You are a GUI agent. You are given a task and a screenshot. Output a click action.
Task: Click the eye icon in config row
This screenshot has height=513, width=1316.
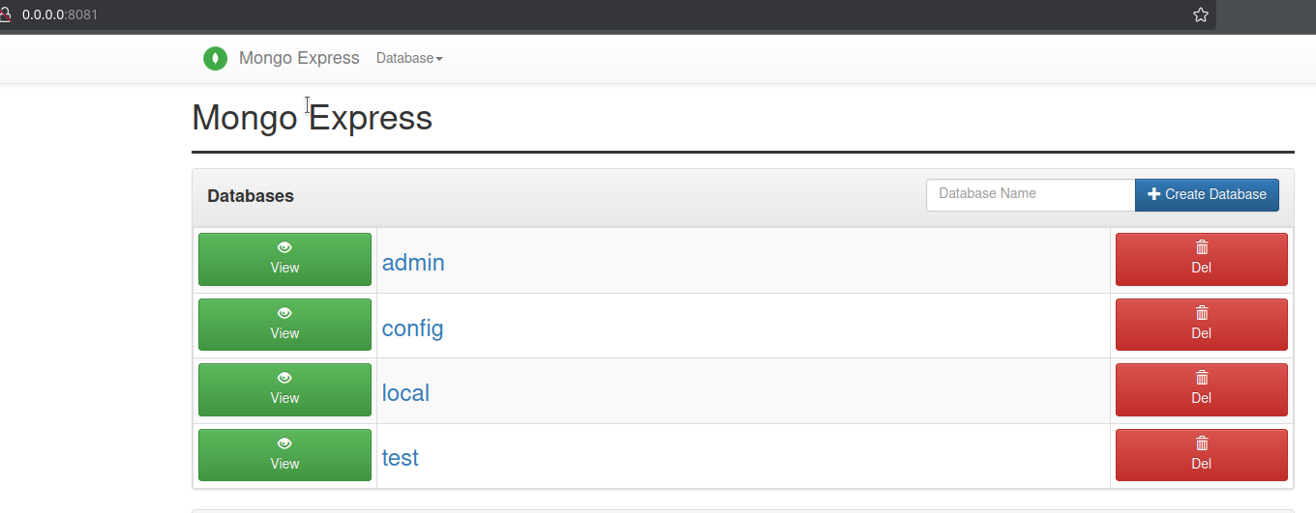pyautogui.click(x=284, y=313)
